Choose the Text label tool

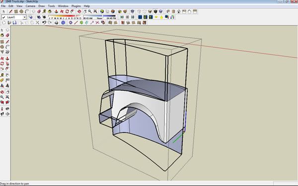click(7, 80)
